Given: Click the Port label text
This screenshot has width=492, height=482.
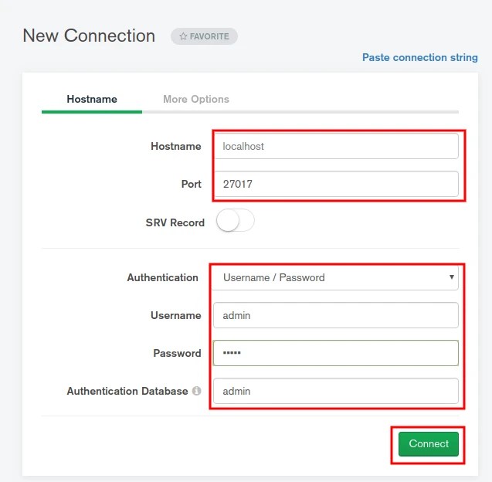Looking at the screenshot, I should [191, 184].
